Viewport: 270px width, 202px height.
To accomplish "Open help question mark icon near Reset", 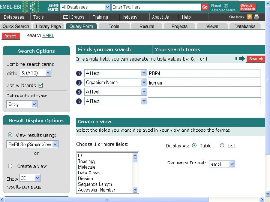I will point(226,6).
